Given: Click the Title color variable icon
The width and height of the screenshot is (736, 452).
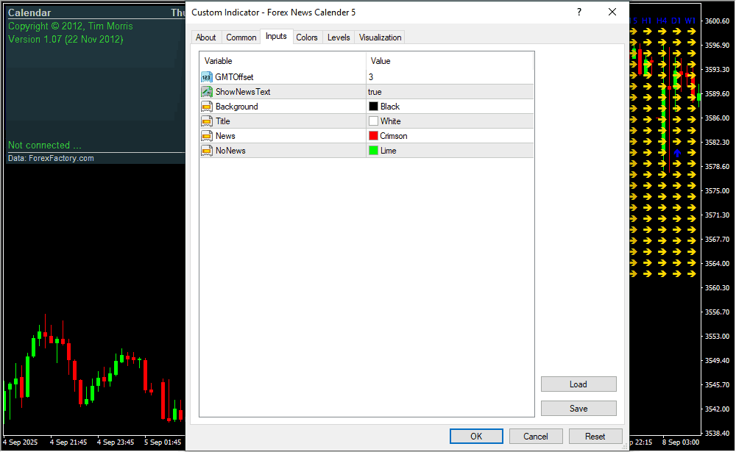Looking at the screenshot, I should 207,121.
